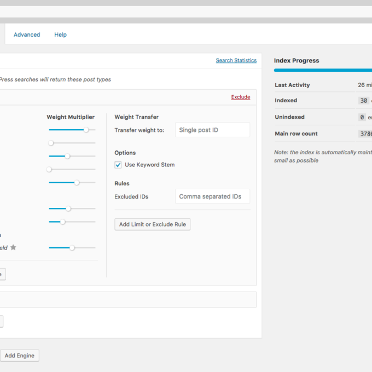Open the Search Statistics link
The image size is (372, 372).
[x=236, y=61]
